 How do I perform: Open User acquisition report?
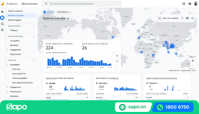pos(19,74)
